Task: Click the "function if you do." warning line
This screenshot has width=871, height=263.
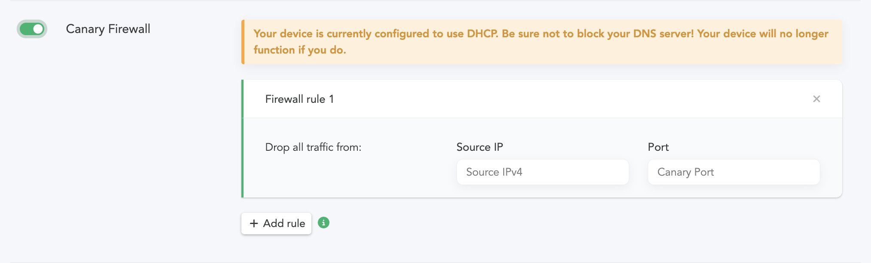Action: coord(299,50)
